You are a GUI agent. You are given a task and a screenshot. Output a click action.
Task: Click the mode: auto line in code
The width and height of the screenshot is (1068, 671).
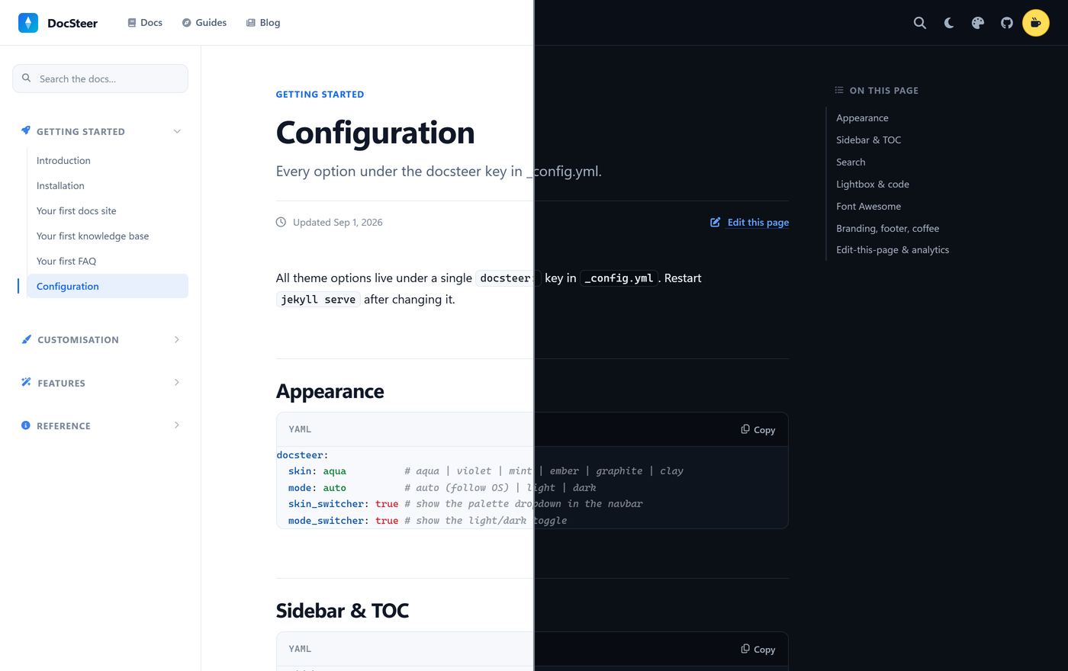tap(317, 488)
